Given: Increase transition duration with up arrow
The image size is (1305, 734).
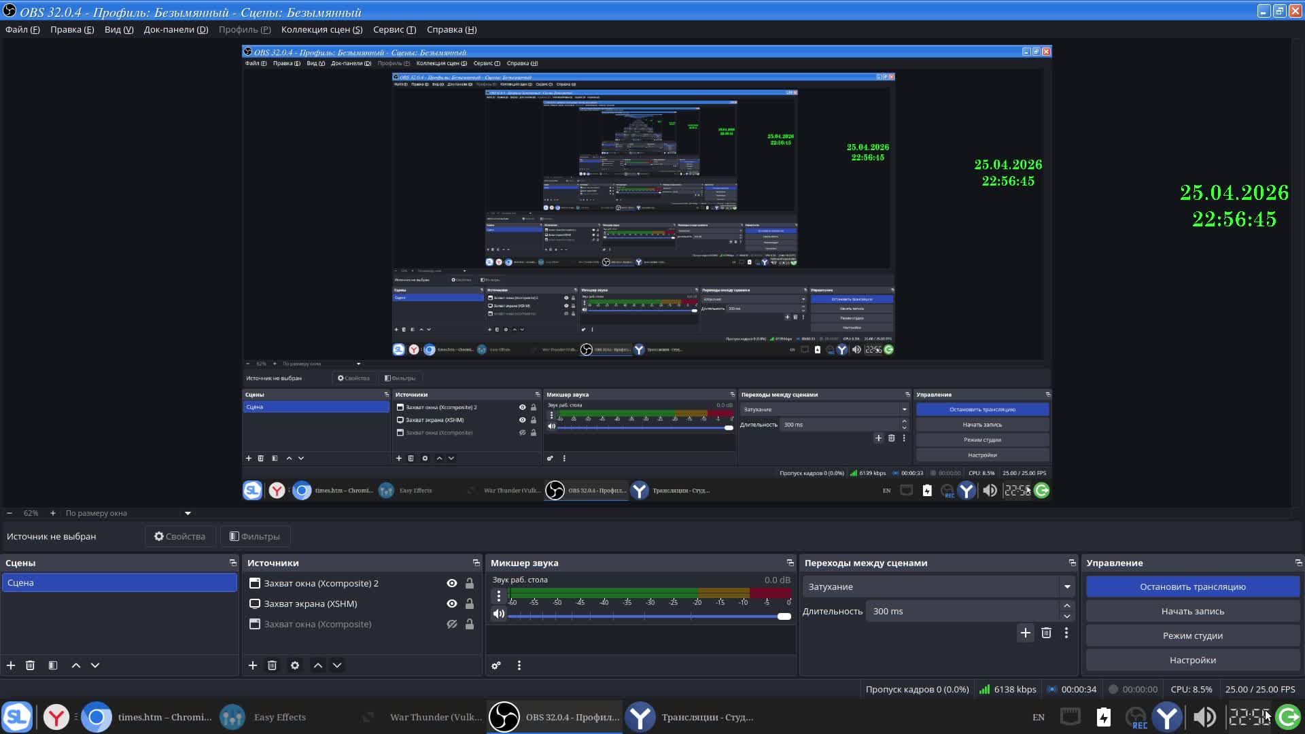Looking at the screenshot, I should (x=1067, y=606).
